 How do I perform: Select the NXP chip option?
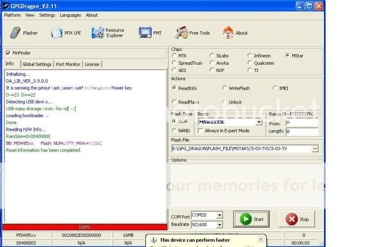click(212, 70)
